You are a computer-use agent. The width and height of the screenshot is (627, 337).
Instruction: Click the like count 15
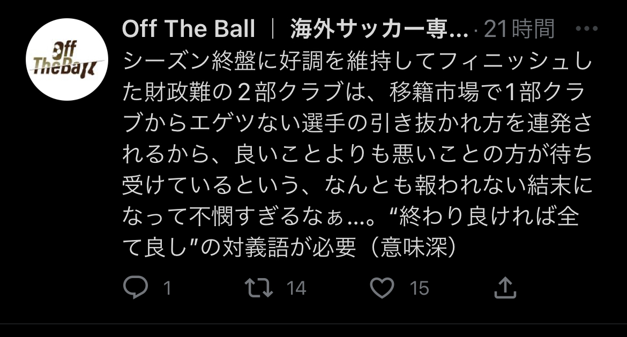click(x=419, y=288)
